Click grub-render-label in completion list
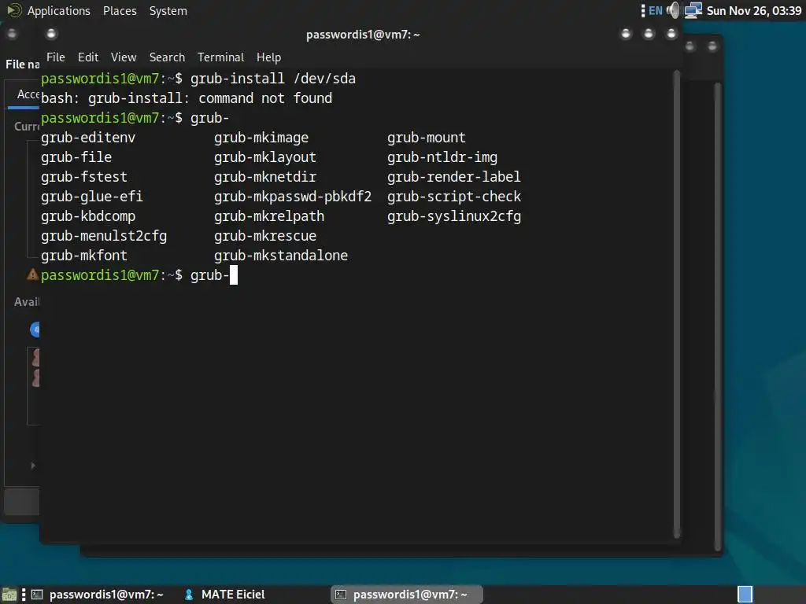The height and width of the screenshot is (604, 806). (x=454, y=177)
